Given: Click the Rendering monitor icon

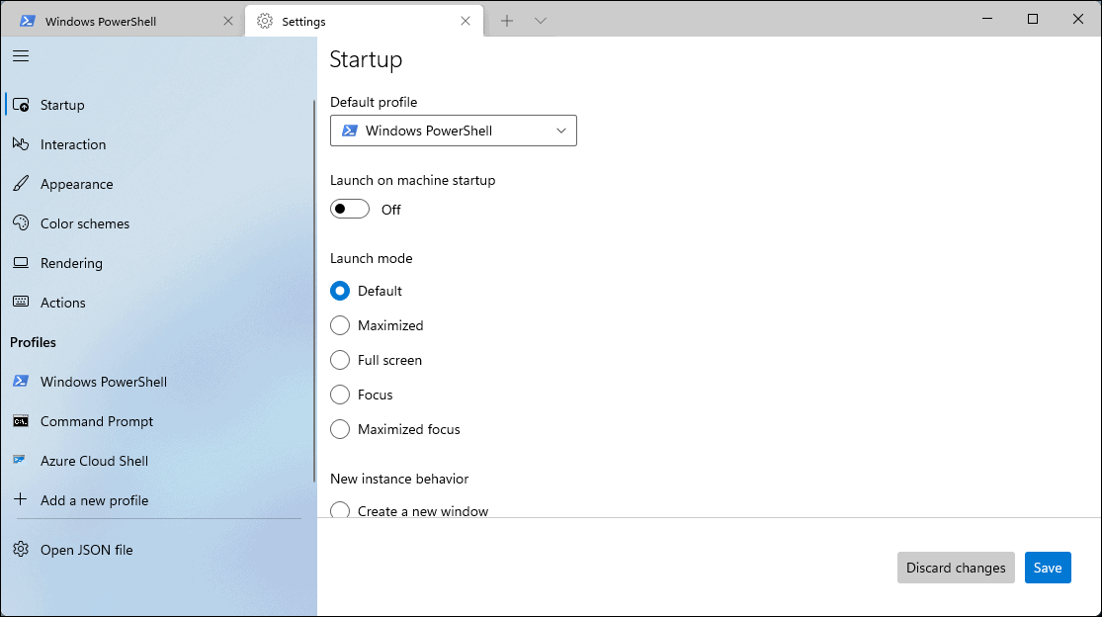Looking at the screenshot, I should (21, 263).
